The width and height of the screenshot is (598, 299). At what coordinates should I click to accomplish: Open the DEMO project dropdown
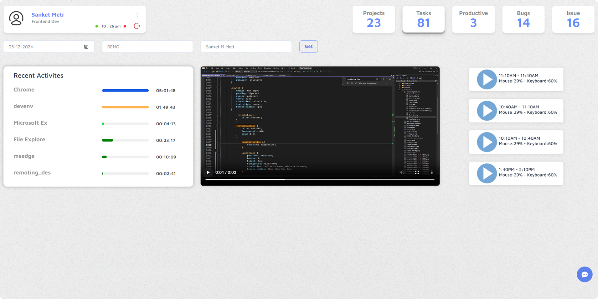coord(147,47)
